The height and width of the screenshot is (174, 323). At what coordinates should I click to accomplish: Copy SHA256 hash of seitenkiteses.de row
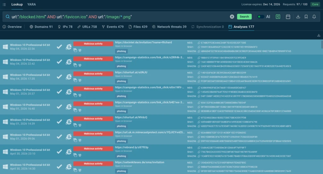coord(199,171)
